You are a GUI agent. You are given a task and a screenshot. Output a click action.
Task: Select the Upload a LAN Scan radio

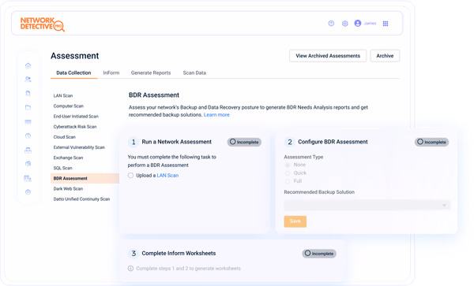pyautogui.click(x=130, y=176)
